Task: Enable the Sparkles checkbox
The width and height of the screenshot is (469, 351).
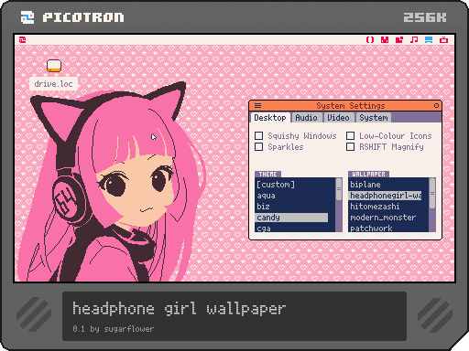Action: pos(258,146)
